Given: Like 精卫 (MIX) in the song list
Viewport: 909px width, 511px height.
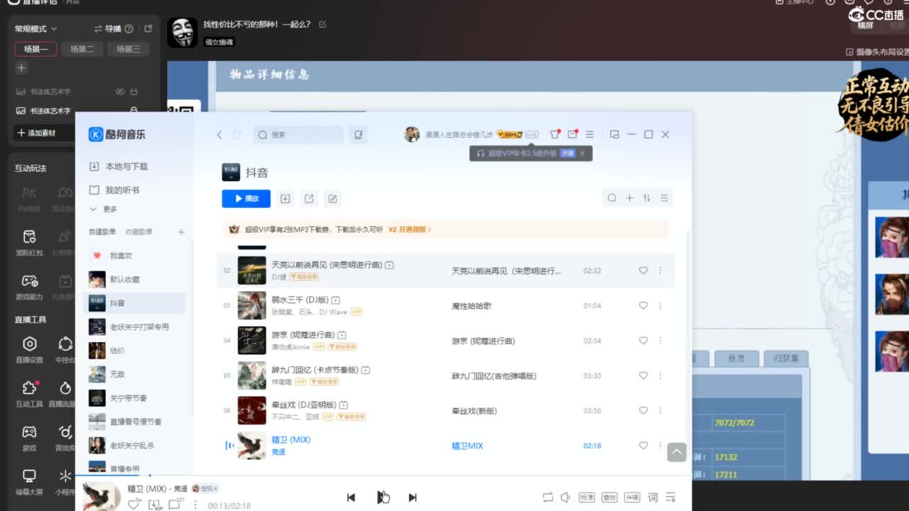Looking at the screenshot, I should click(643, 446).
